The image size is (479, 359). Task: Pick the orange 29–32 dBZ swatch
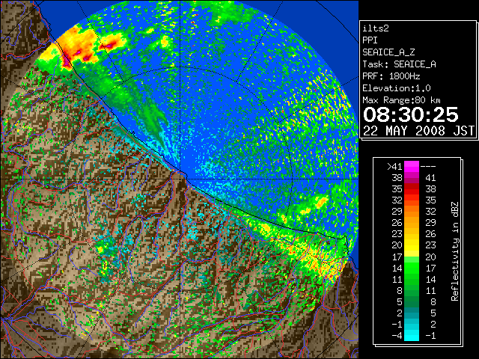pyautogui.click(x=412, y=212)
